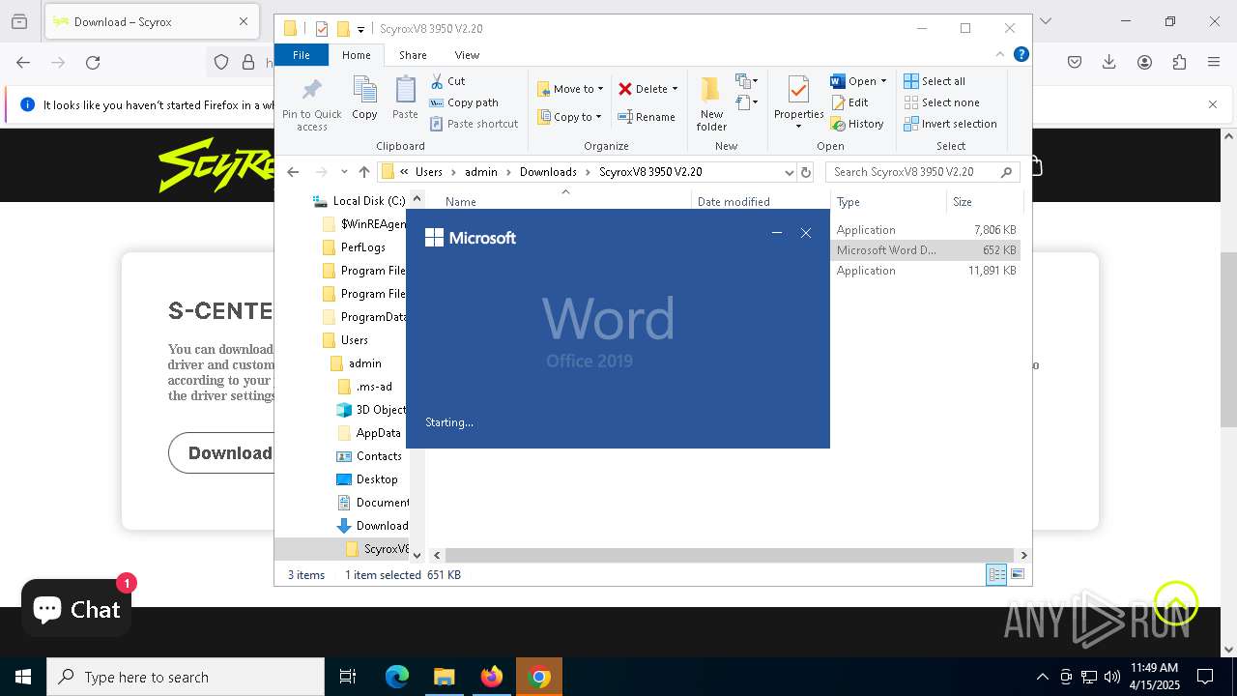Switch to the Share ribbon tab

coord(413,55)
